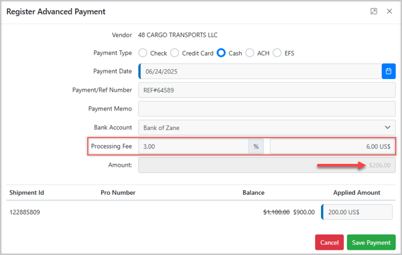Screen dimensions: 402x255
Task: Focus the empty Payment Memo field
Action: pos(267,109)
